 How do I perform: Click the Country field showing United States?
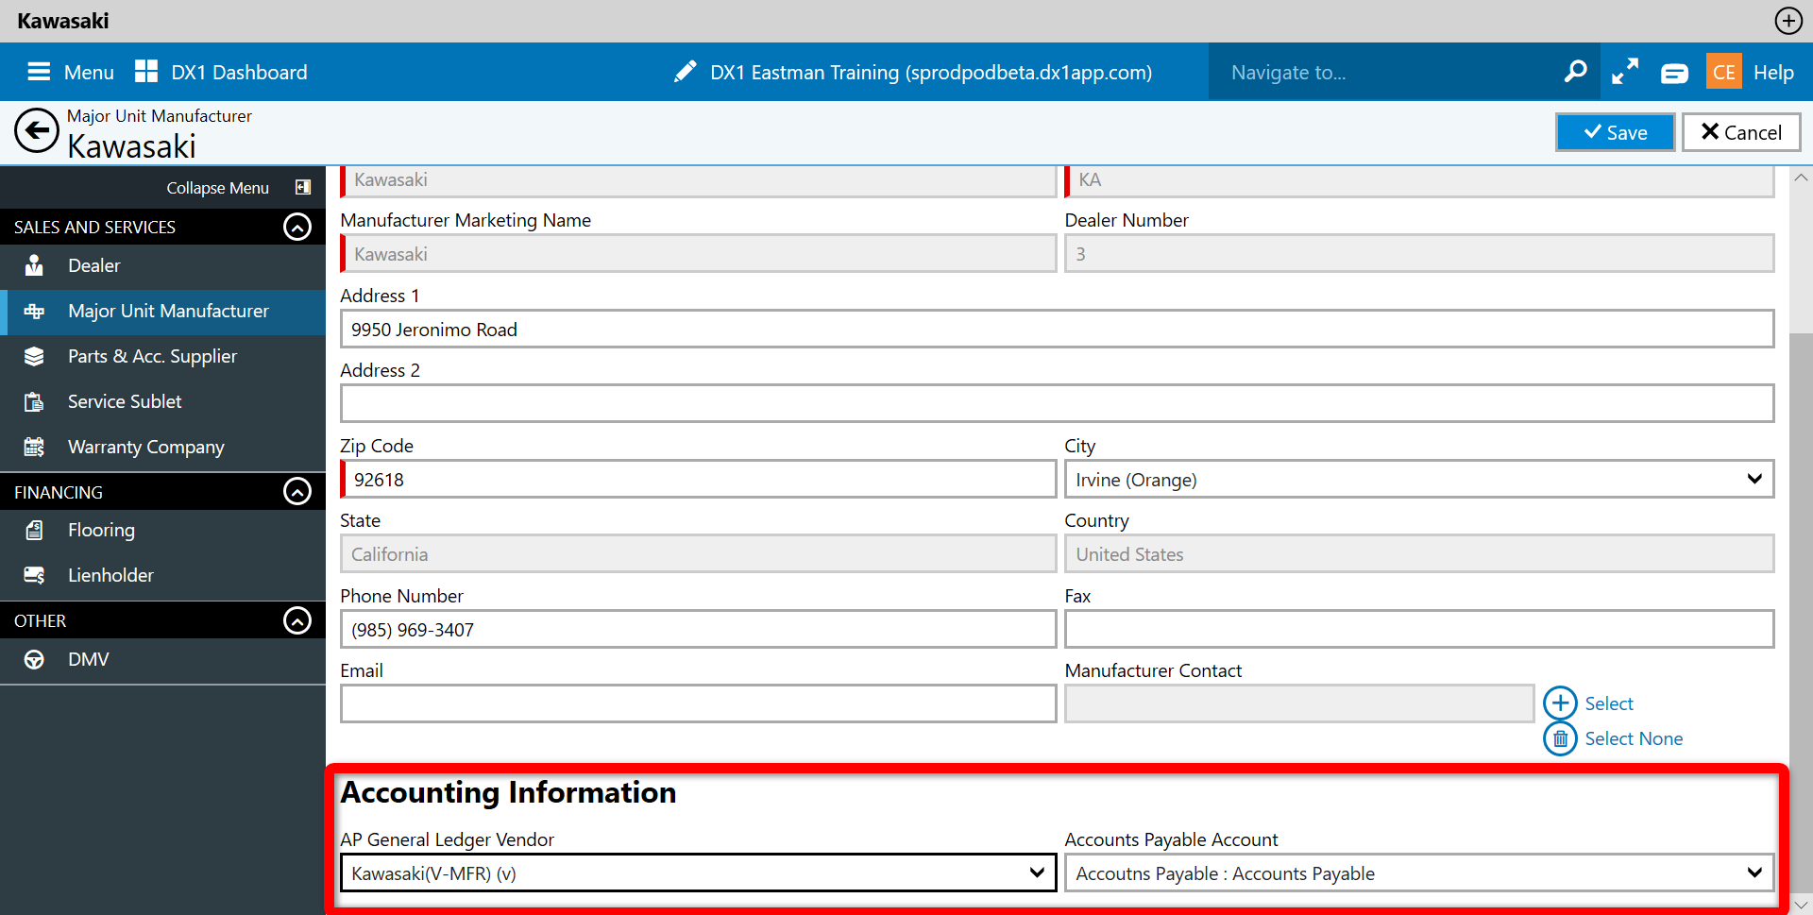[1419, 554]
